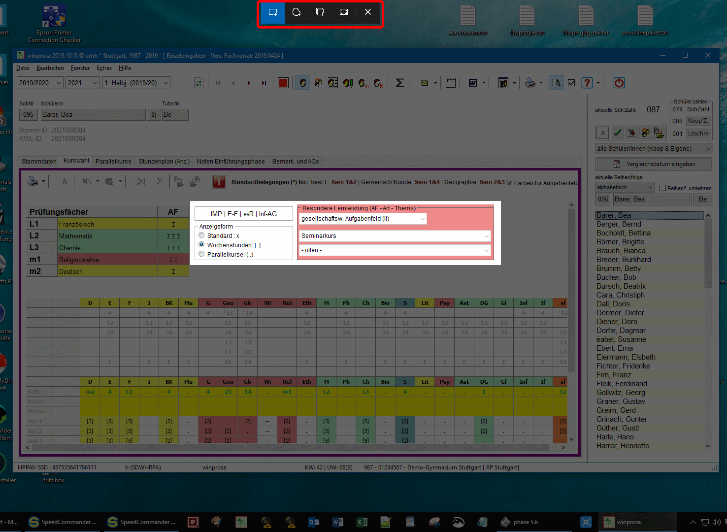Click the green refresh arrows icon
Image resolution: width=727 pixels, height=532 pixels.
(x=198, y=83)
